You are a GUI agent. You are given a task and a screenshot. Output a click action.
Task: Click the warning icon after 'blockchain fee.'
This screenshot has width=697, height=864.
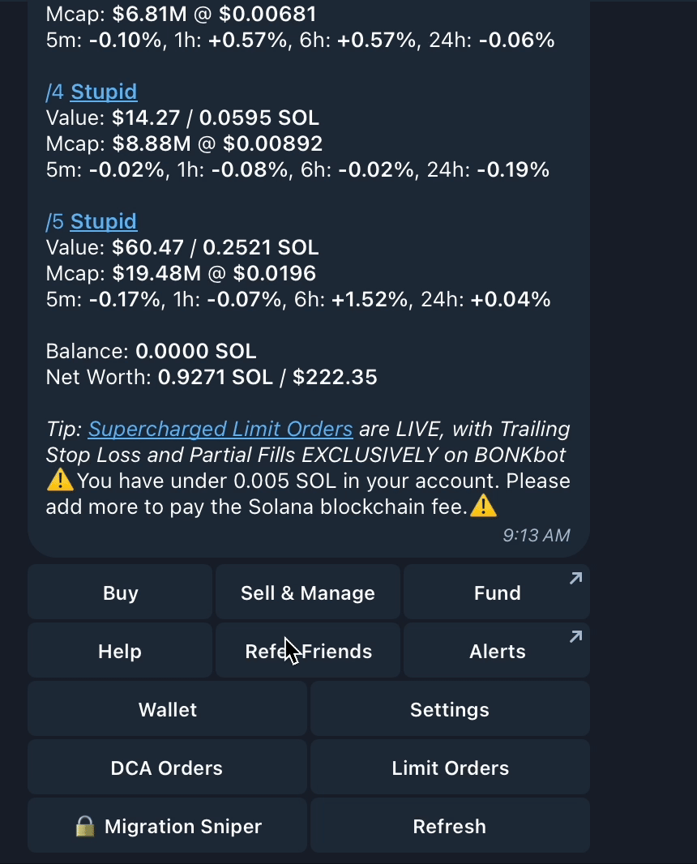pos(483,507)
